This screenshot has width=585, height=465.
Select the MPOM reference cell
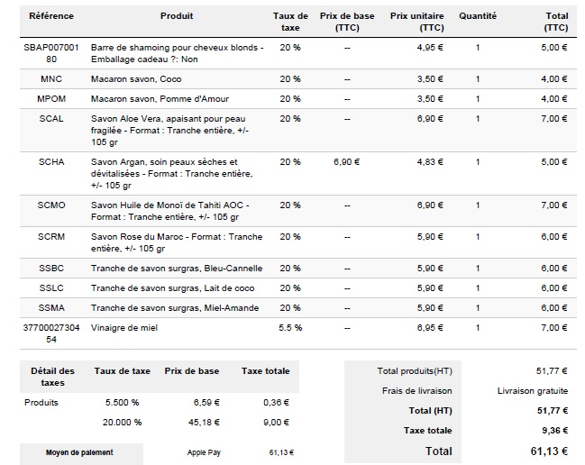(51, 98)
